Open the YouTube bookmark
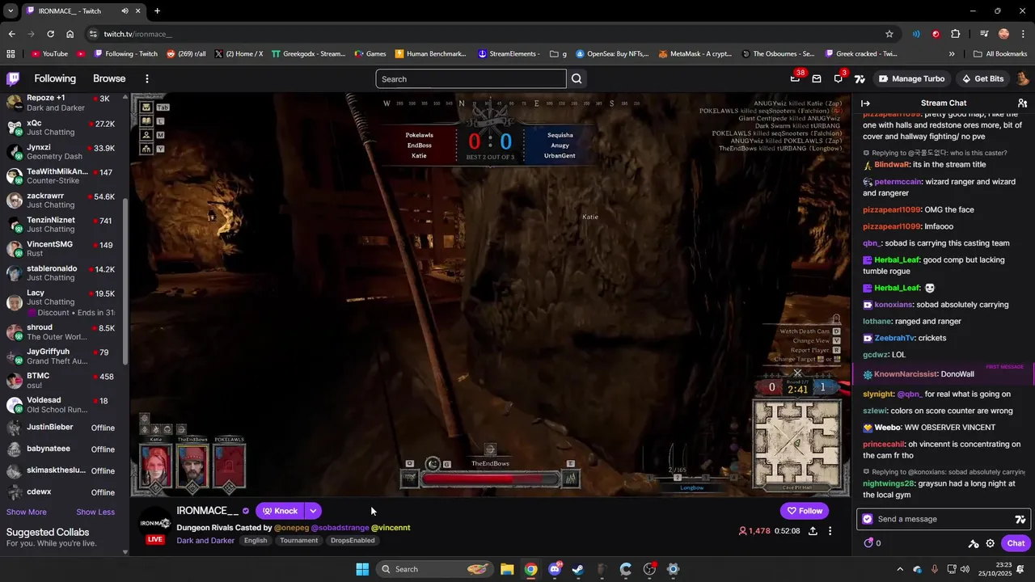 [x=49, y=53]
